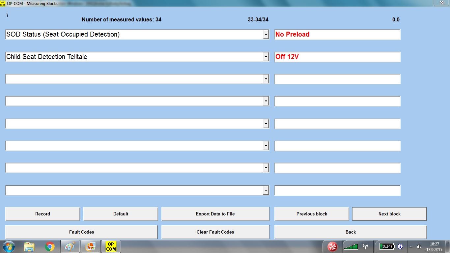Expand the SOD Status dropdown arrow

(266, 34)
